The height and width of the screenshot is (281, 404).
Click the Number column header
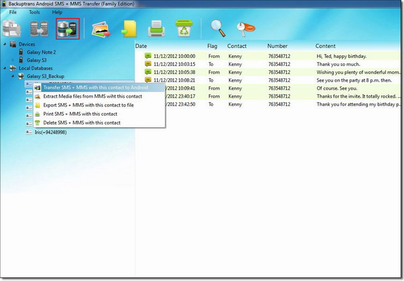point(277,46)
